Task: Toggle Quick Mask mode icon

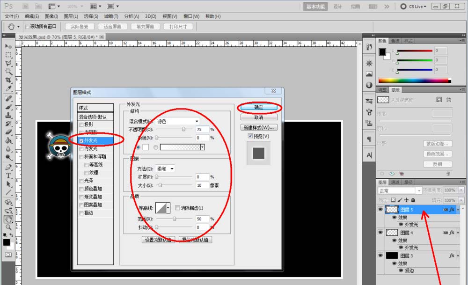Action: (8, 255)
